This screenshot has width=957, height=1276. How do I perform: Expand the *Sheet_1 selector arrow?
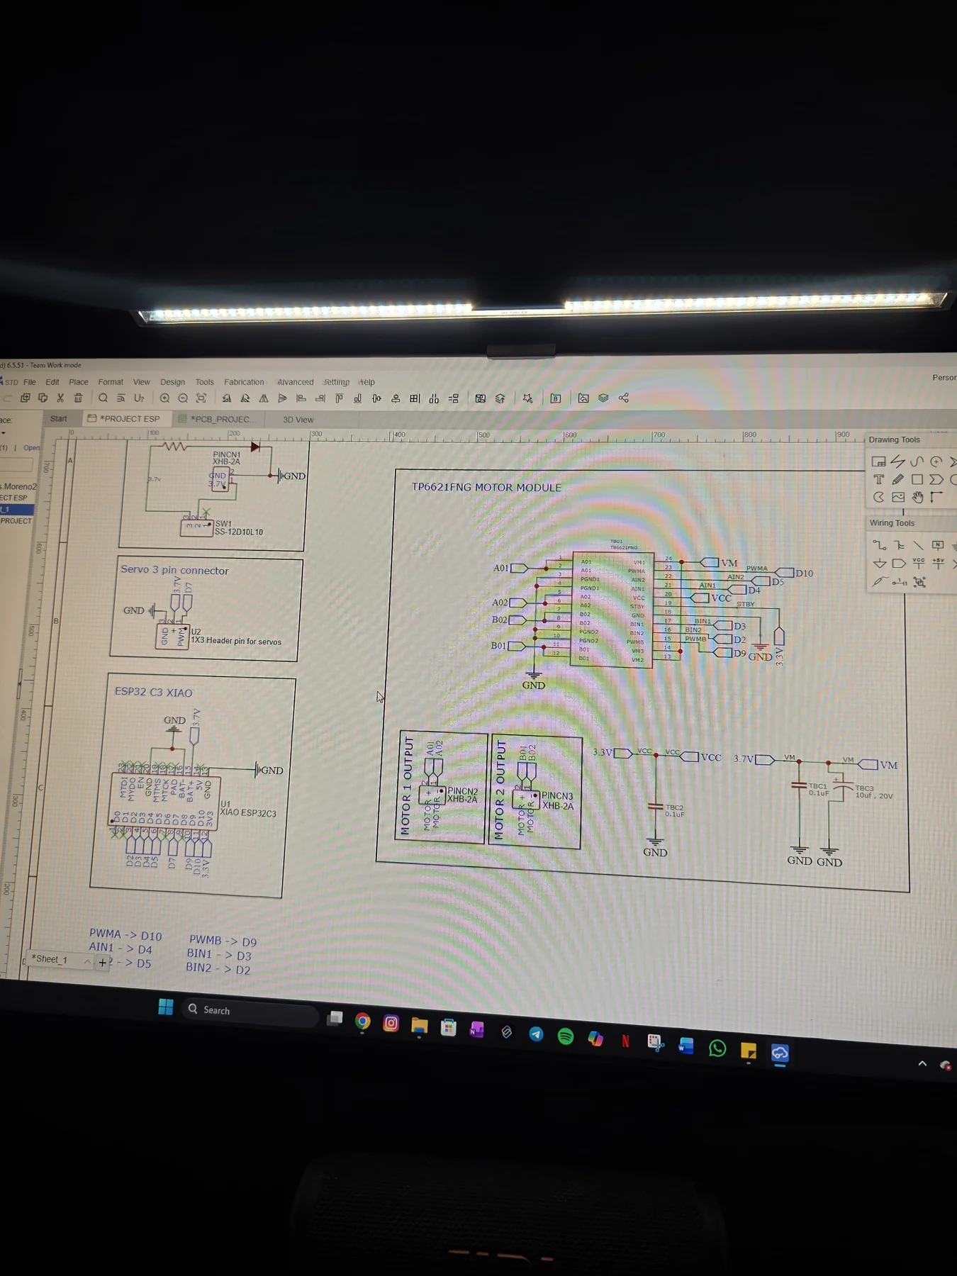[87, 961]
